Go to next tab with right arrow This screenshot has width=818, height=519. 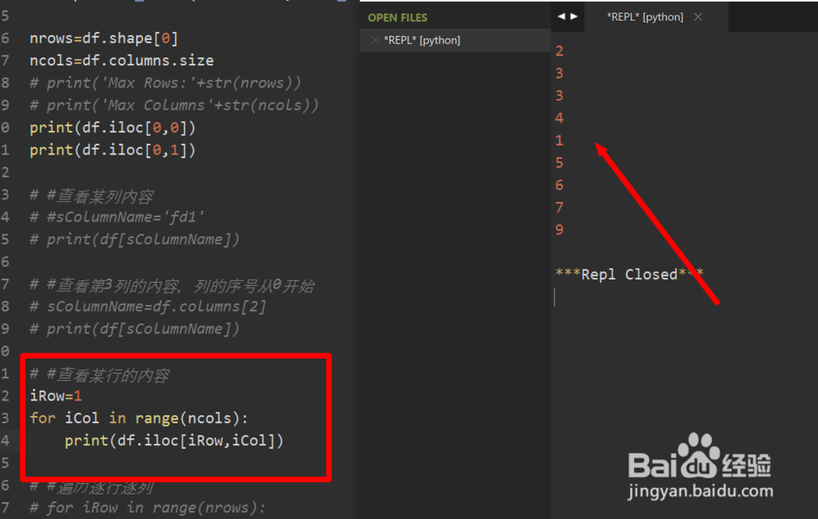point(574,16)
